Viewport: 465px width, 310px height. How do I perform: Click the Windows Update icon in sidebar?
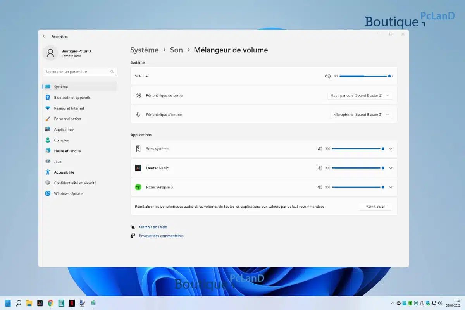[48, 193]
